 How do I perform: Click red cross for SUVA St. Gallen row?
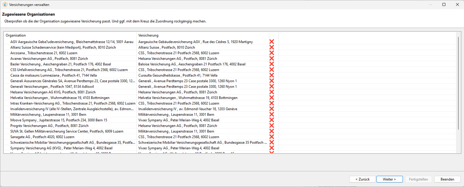coord(272,131)
